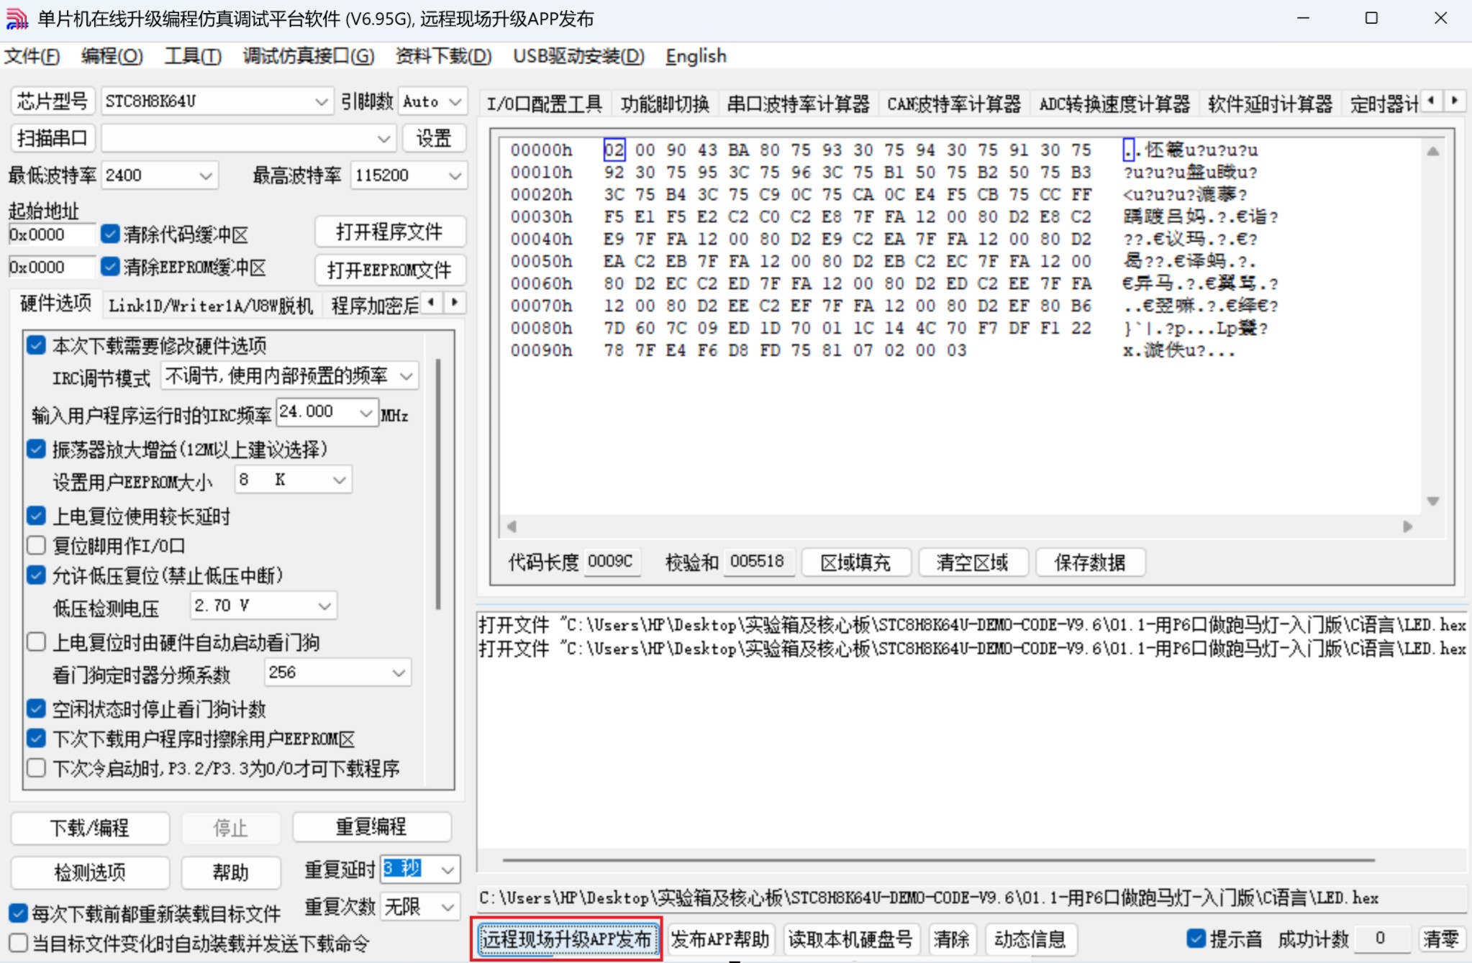
Task: Click hex viewer scroll left arrow
Action: click(x=512, y=526)
